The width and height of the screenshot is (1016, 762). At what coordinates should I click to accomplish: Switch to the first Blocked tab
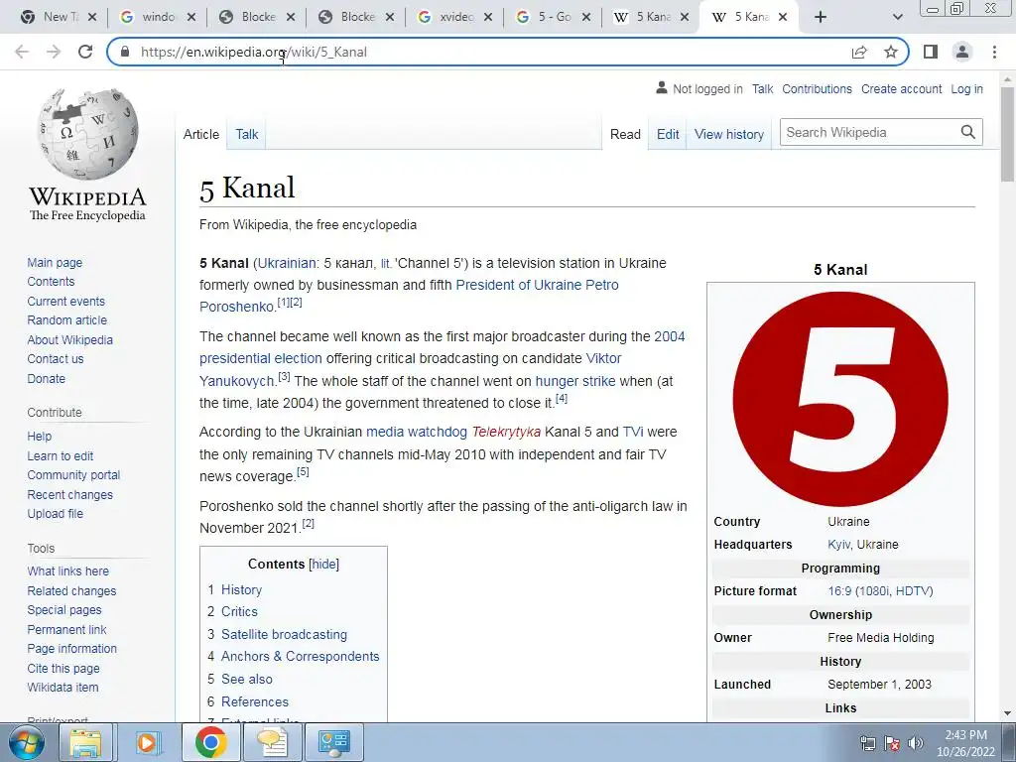point(257,18)
